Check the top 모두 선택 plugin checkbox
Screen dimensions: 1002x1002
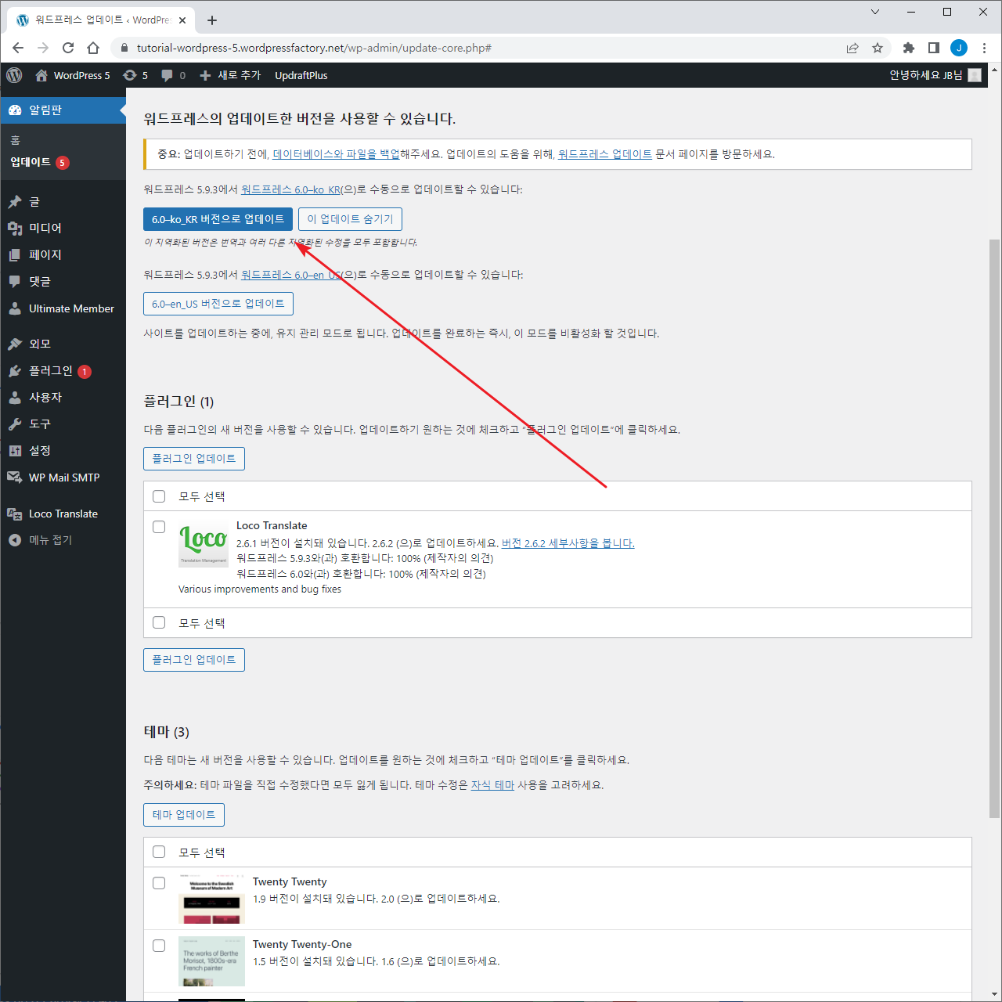159,496
